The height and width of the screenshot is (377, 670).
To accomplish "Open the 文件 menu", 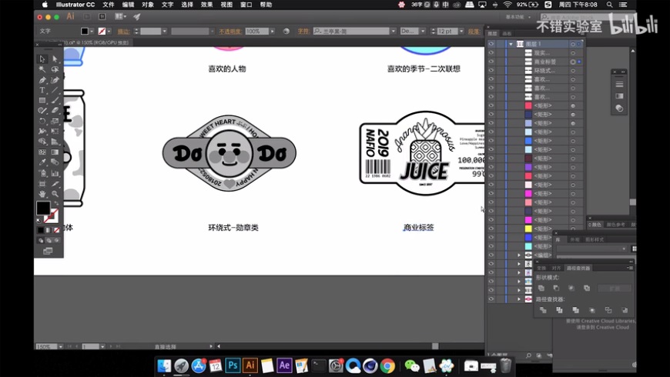I will coord(108,5).
